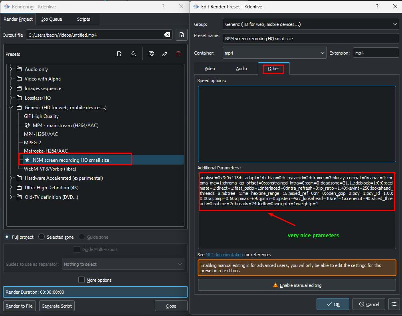The image size is (402, 316).
Task: Click the Render to File button
Action: point(19,306)
